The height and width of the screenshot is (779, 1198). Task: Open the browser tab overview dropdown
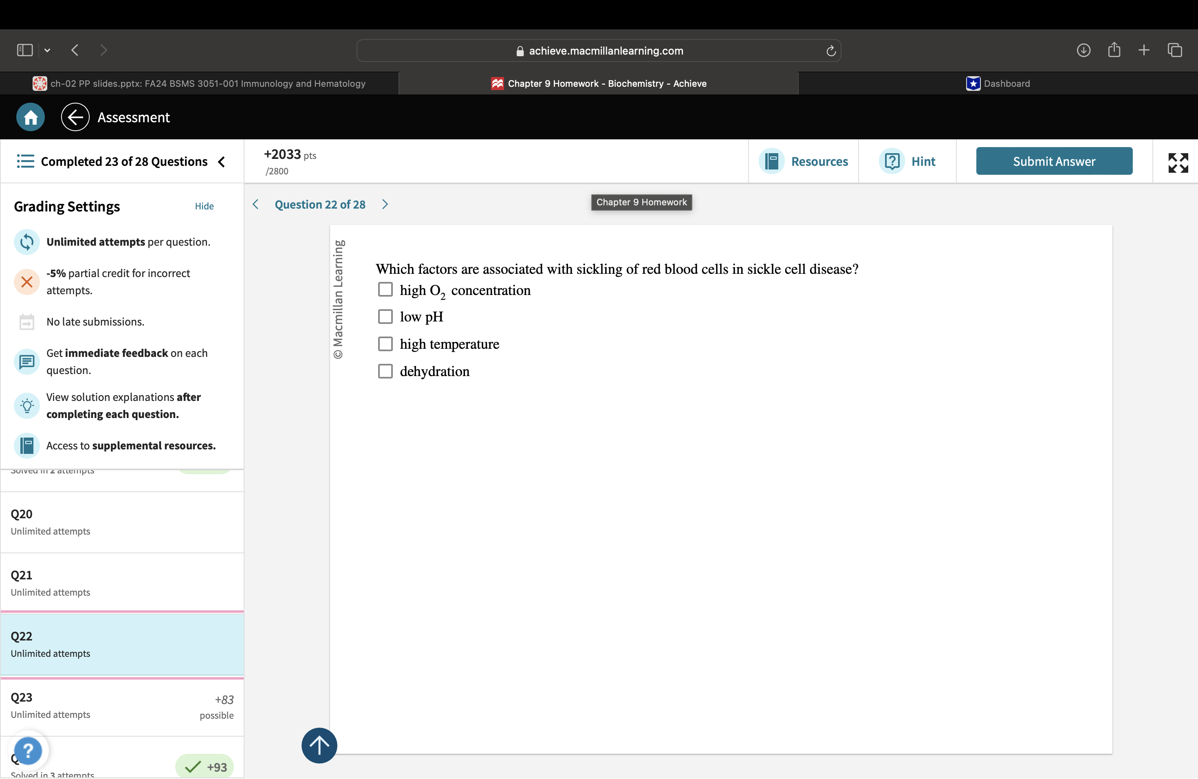click(x=47, y=50)
